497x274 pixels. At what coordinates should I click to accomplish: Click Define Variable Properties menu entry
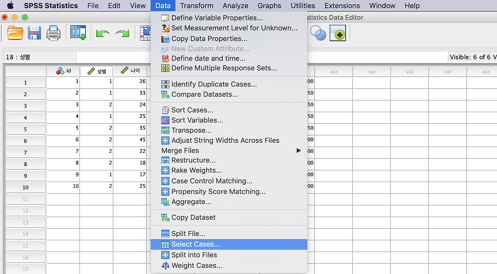coord(229,18)
